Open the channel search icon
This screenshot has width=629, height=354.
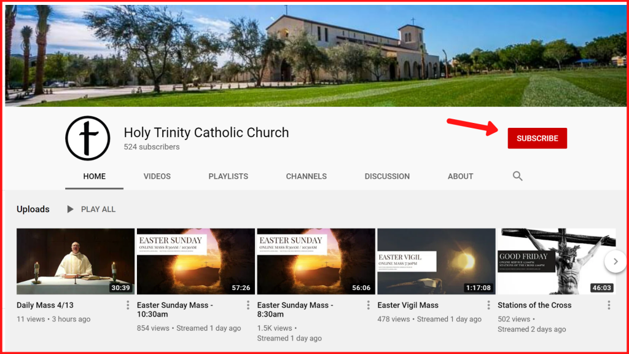point(517,176)
